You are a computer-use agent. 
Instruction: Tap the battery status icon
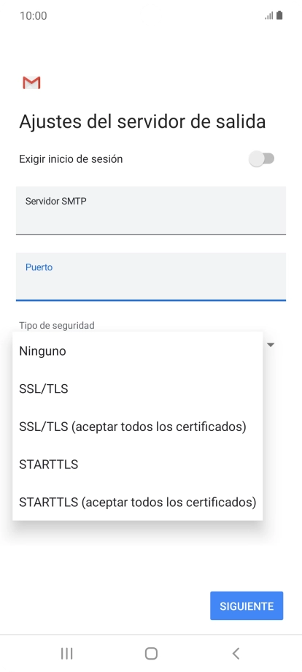click(280, 16)
